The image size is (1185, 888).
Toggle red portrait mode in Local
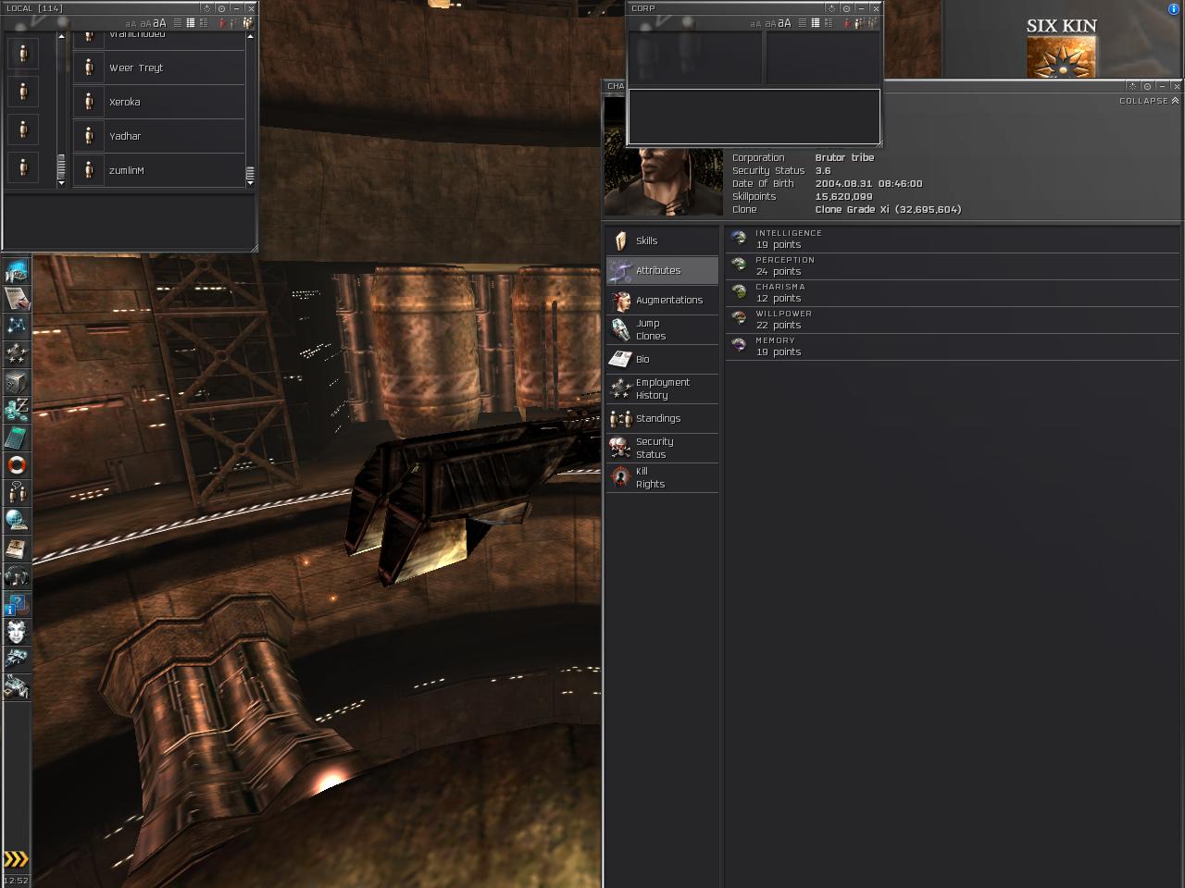click(222, 23)
